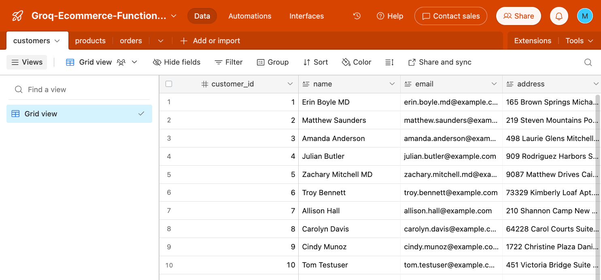Viewport: 601px width, 280px height.
Task: Open the hidden tables chevron next to orders
Action: pyautogui.click(x=160, y=40)
